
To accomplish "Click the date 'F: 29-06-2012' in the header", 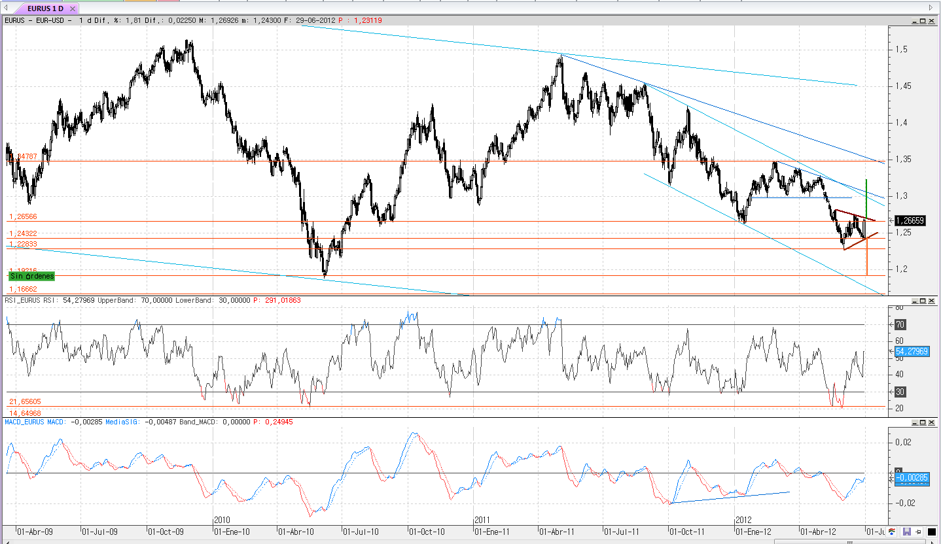I will pyautogui.click(x=310, y=20).
